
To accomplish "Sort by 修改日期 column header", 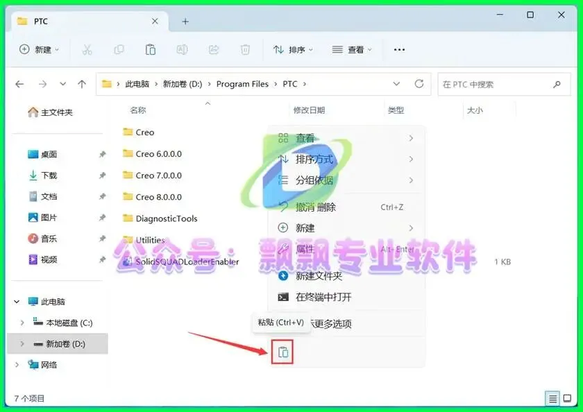I will click(x=309, y=110).
